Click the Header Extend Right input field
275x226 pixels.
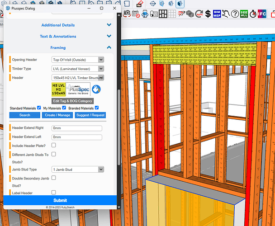(x=77, y=128)
